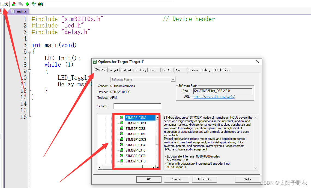
Task: Click device list horizontal scroll-left arrow
Action: pyautogui.click(x=100, y=167)
